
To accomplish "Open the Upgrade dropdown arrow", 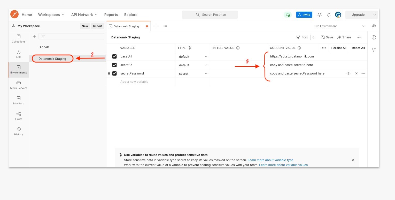I will (375, 15).
